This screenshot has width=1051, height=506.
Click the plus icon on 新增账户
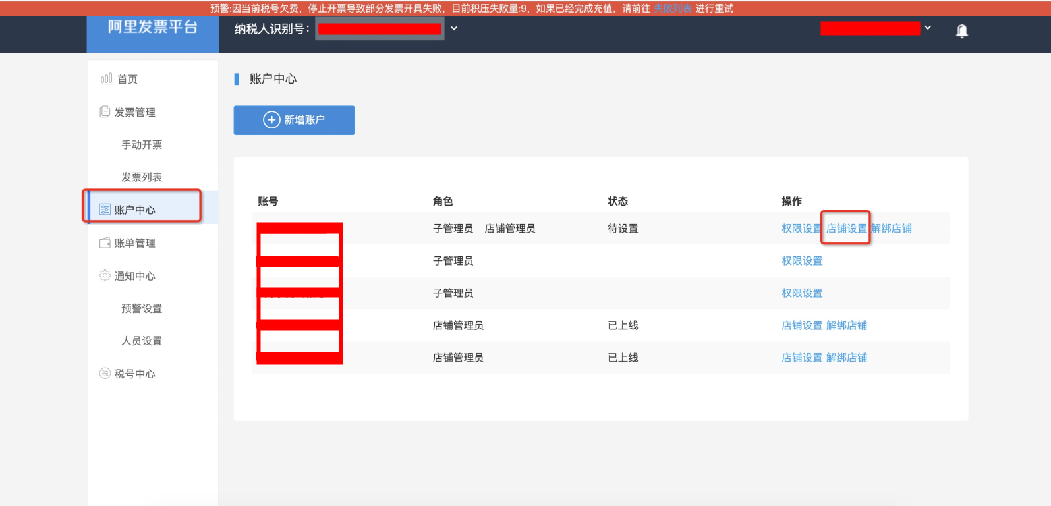pyautogui.click(x=271, y=120)
